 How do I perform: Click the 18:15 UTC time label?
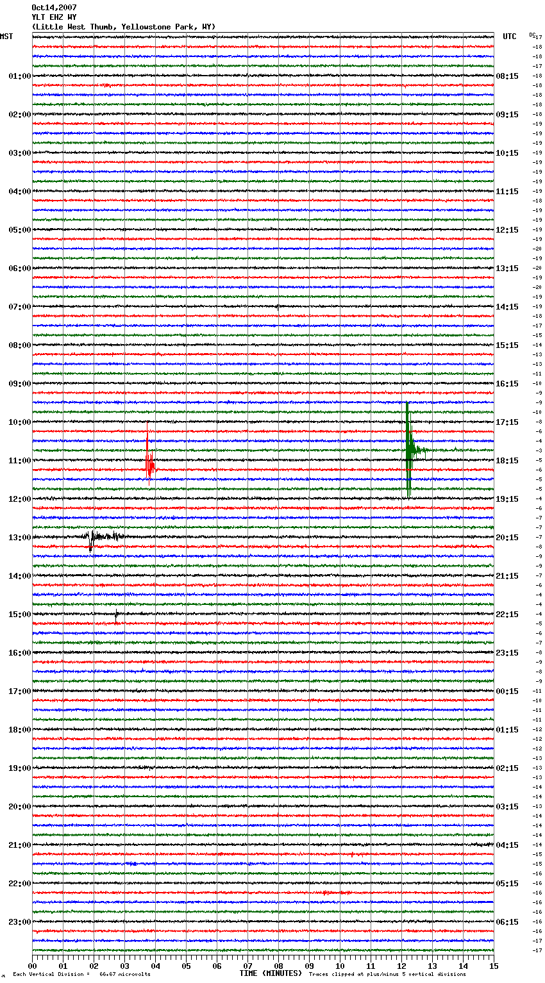coord(507,461)
